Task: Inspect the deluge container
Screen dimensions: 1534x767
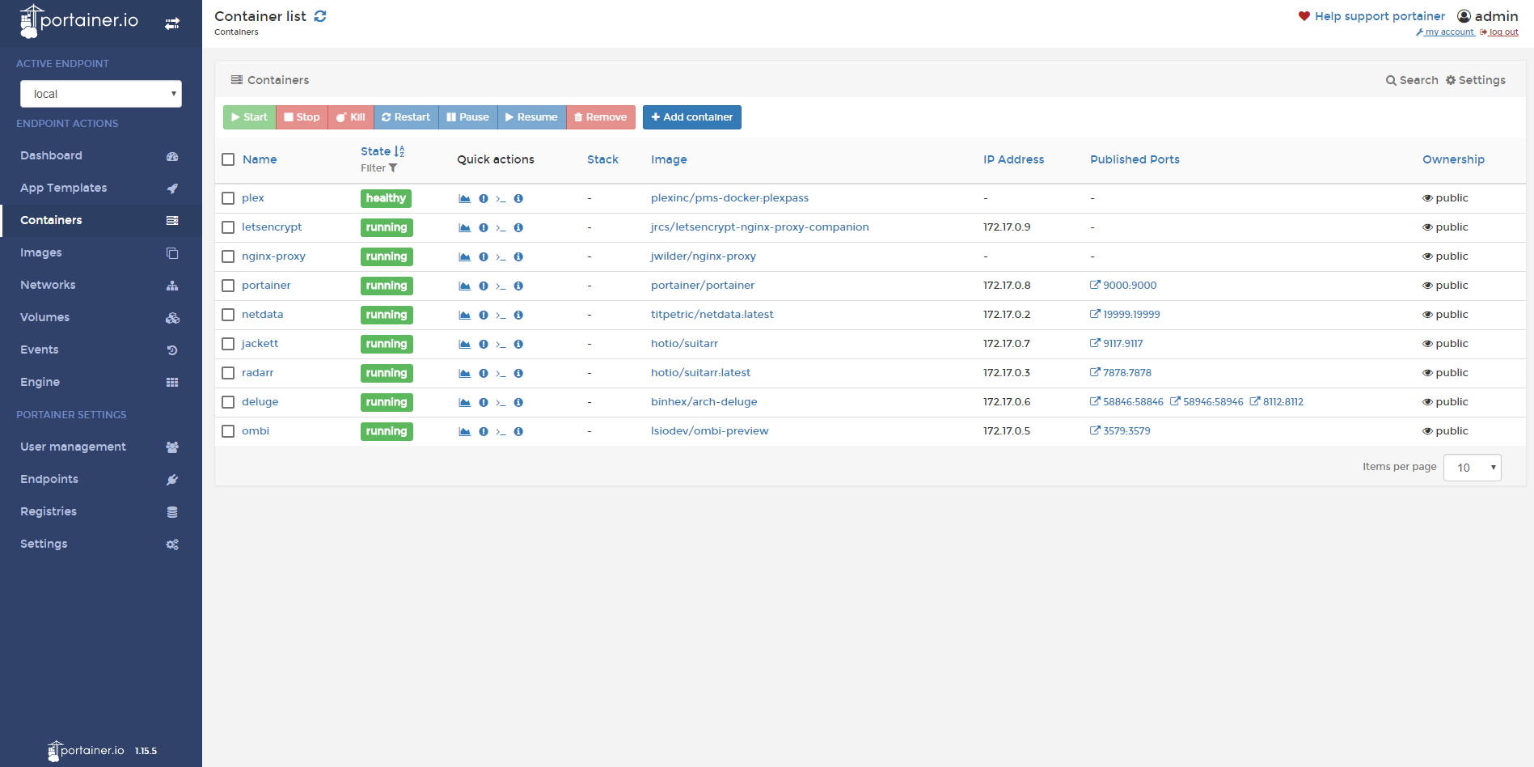Action: point(518,402)
